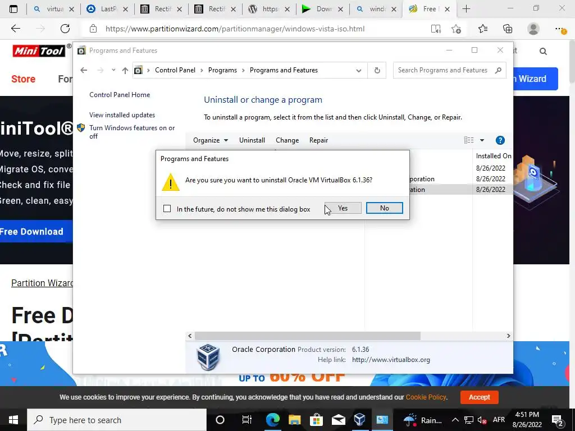575x431 pixels.
Task: Open Cortana circle icon on taskbar
Action: coord(220,420)
